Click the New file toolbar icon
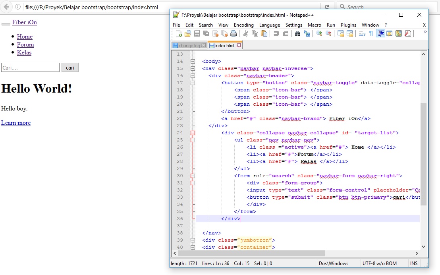440x275 pixels. 179,34
